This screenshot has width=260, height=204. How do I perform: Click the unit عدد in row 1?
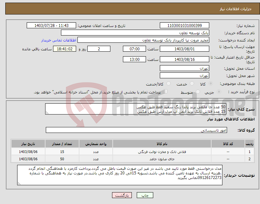click(x=96, y=152)
